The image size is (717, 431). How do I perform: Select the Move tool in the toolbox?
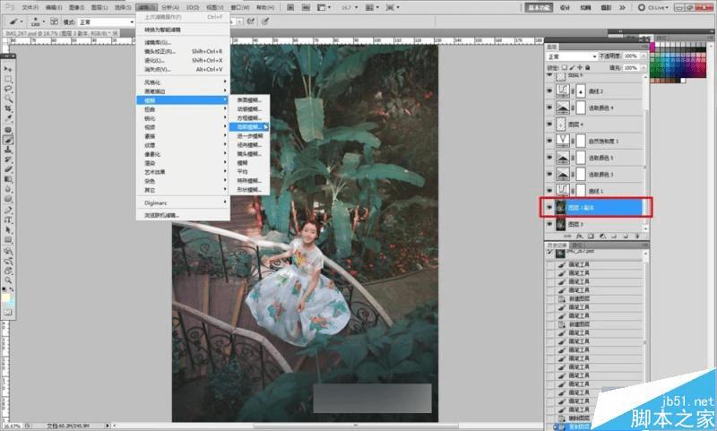click(x=9, y=68)
